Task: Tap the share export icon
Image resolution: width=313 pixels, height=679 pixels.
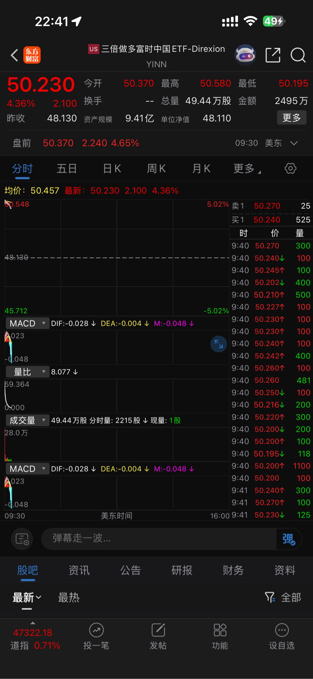Action: [x=273, y=55]
